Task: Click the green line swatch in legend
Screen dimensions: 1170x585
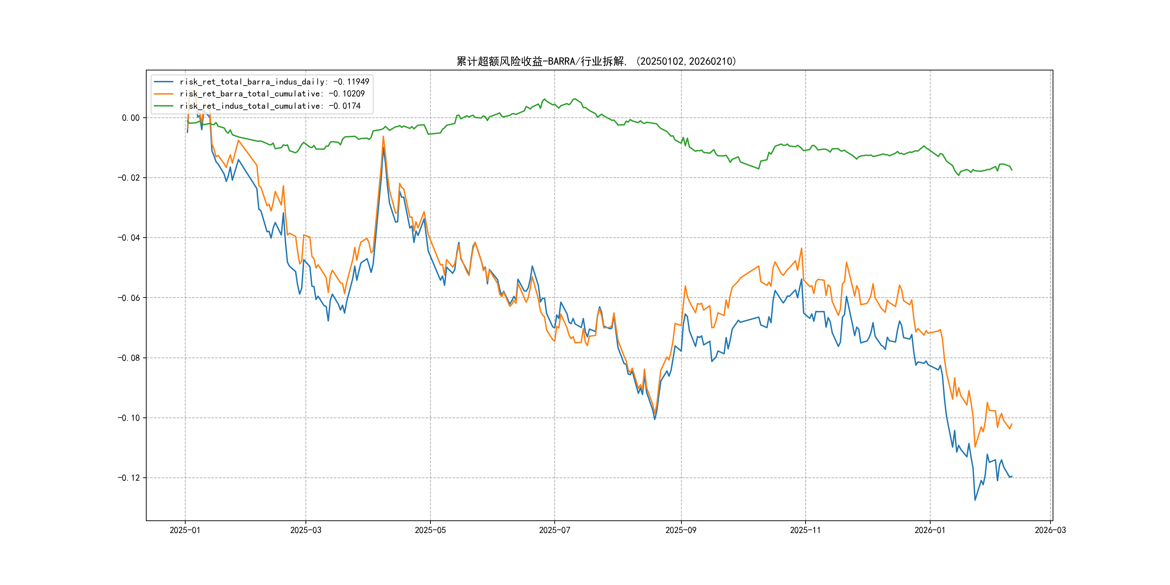Action: click(164, 106)
